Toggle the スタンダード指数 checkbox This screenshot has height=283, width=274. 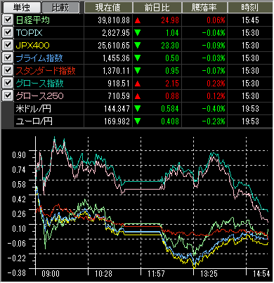pos(8,70)
